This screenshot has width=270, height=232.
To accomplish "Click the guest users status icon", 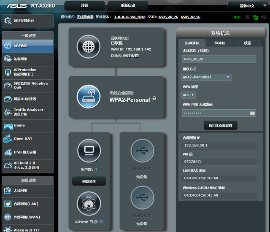I will [247, 17].
